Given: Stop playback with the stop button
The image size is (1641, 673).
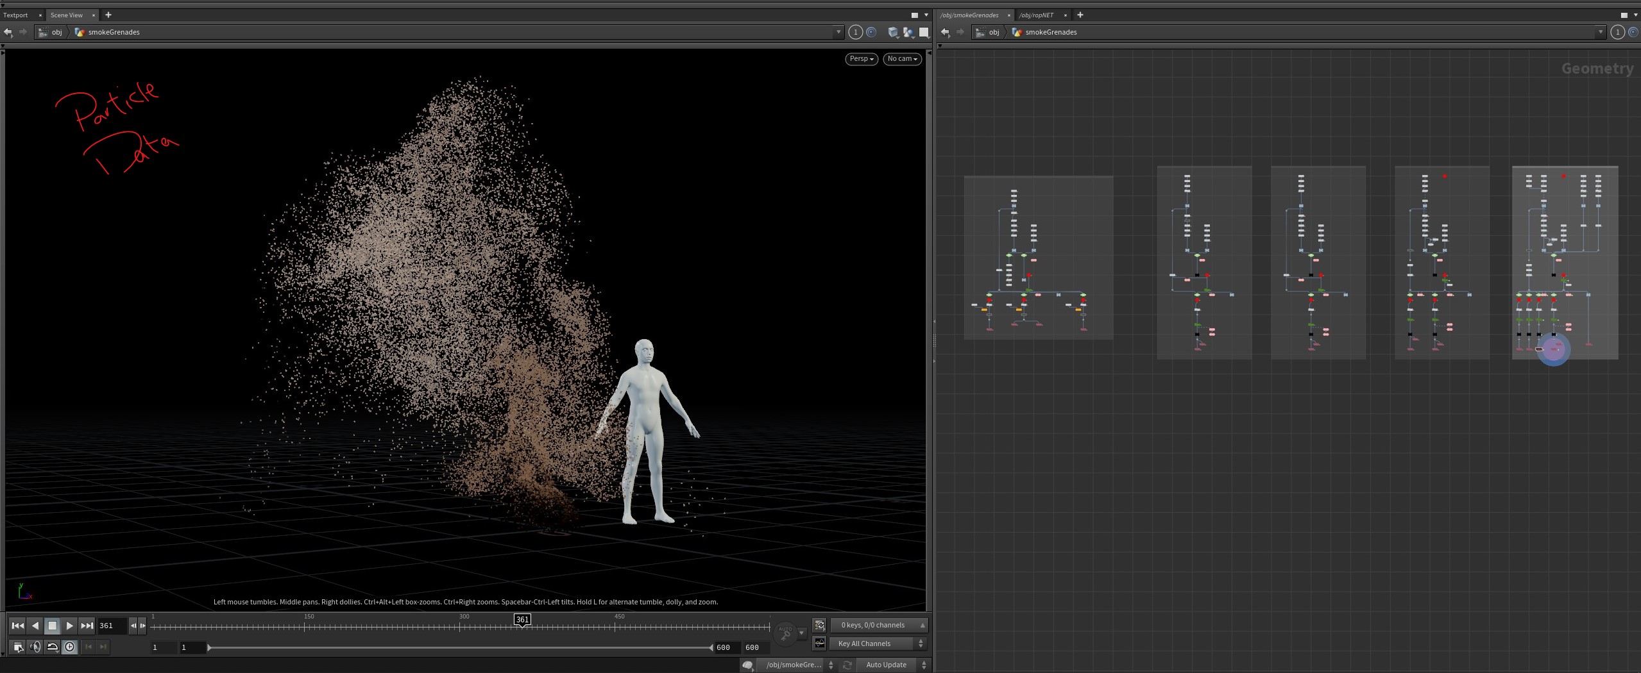Looking at the screenshot, I should (53, 626).
